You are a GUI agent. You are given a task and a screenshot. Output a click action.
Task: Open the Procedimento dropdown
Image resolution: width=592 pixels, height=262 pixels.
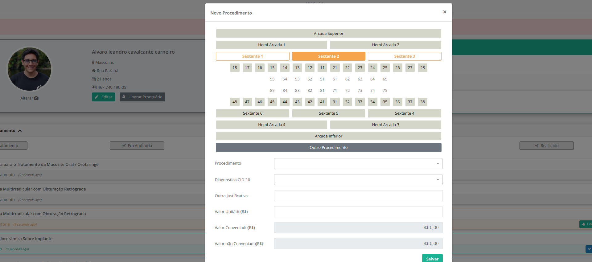[358, 164]
